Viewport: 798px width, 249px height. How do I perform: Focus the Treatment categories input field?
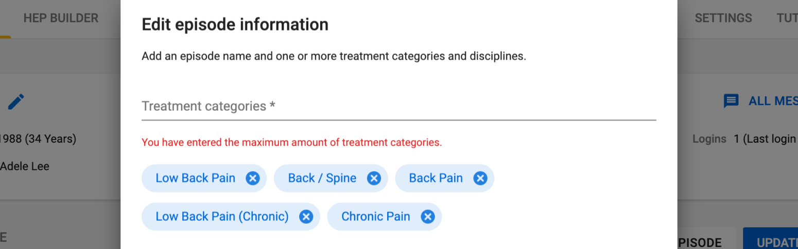[399, 106]
